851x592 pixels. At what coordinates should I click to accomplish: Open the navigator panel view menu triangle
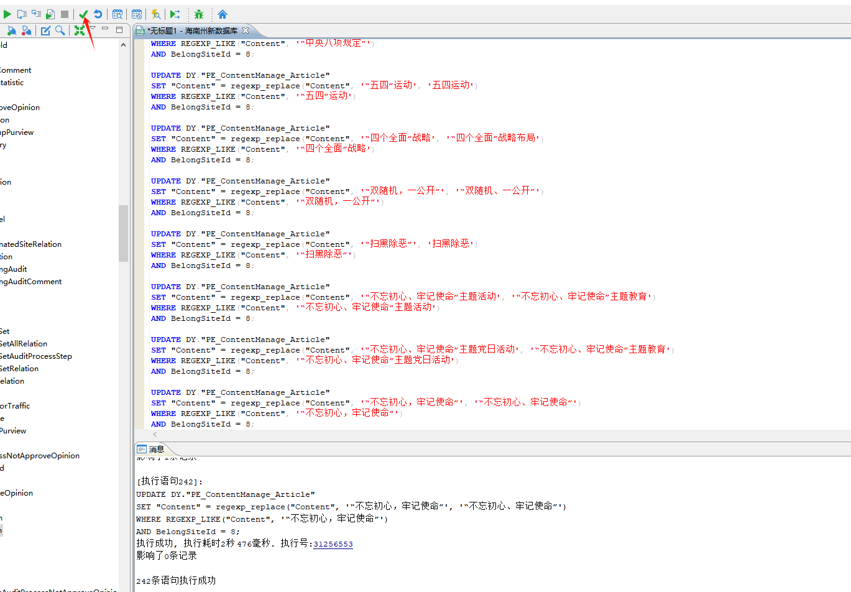[x=93, y=28]
